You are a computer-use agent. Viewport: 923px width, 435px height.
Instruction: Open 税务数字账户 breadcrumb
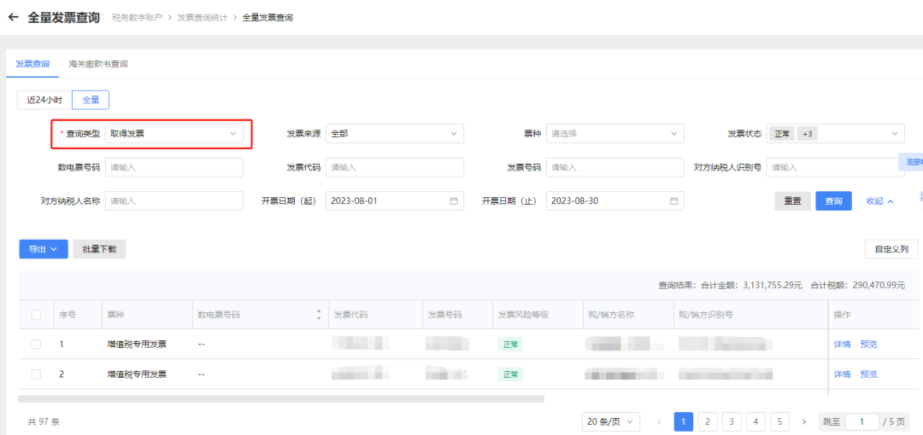137,18
